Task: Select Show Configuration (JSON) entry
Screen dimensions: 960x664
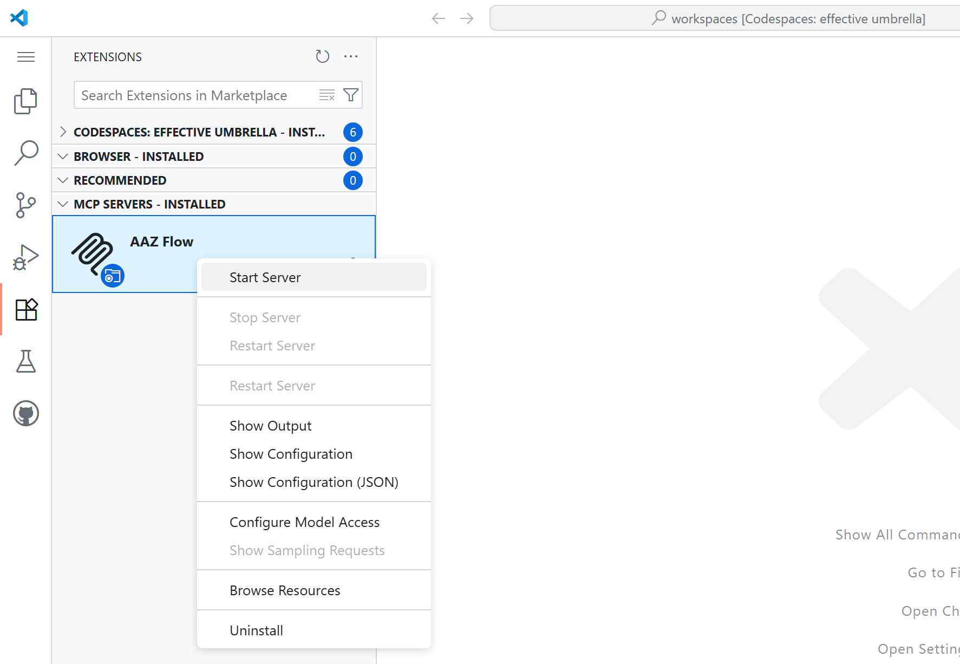Action: point(314,482)
